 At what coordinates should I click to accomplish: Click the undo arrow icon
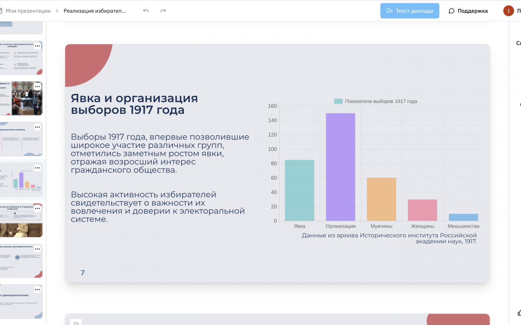click(x=146, y=11)
